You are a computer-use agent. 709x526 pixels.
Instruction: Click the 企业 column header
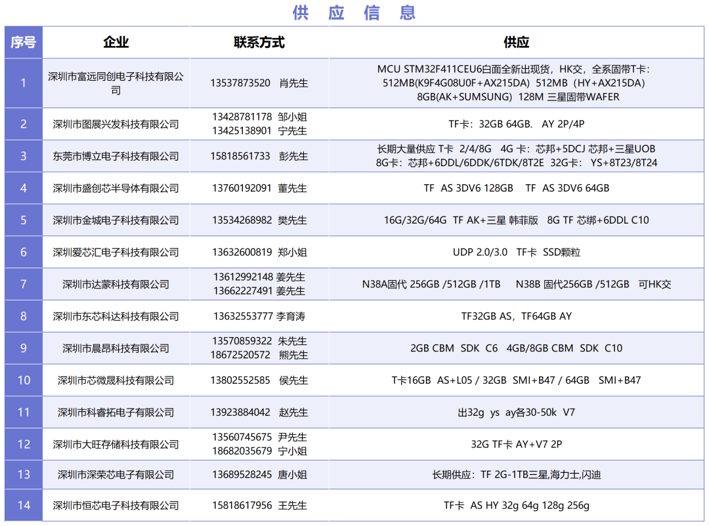[116, 43]
